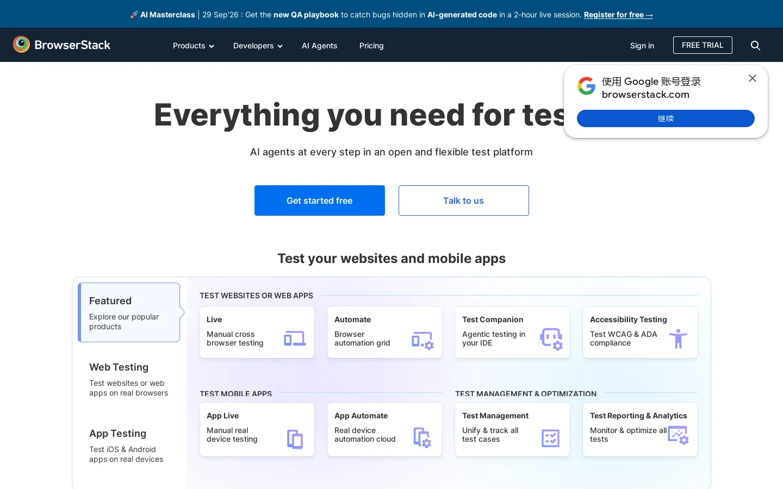Open the Live product card title

tap(214, 319)
